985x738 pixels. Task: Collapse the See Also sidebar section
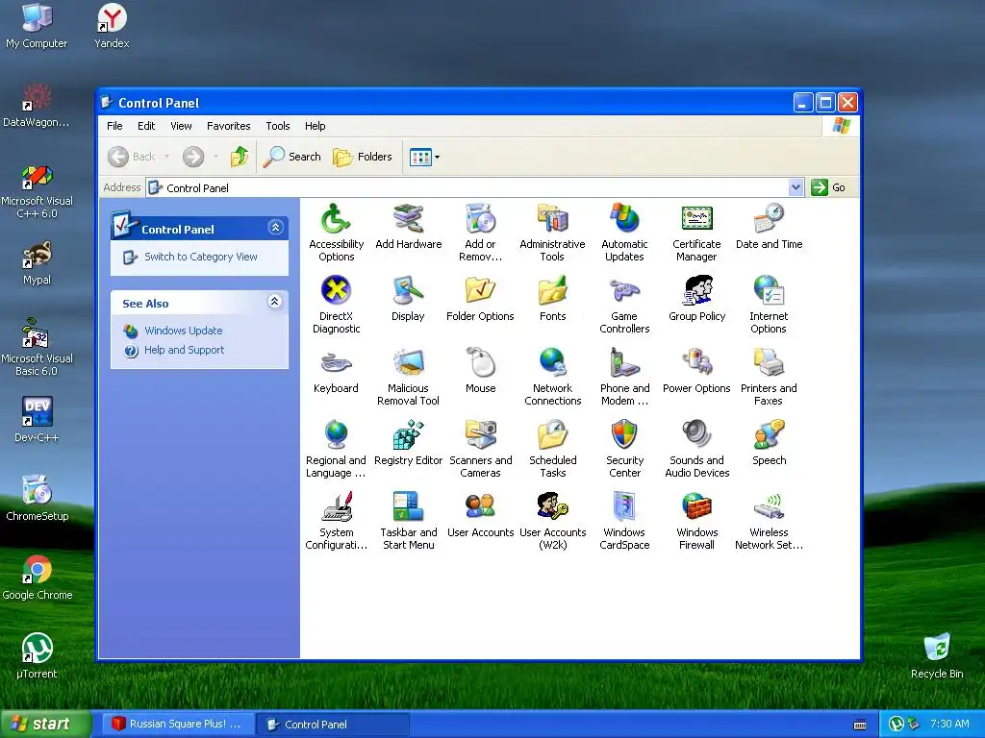pos(274,301)
